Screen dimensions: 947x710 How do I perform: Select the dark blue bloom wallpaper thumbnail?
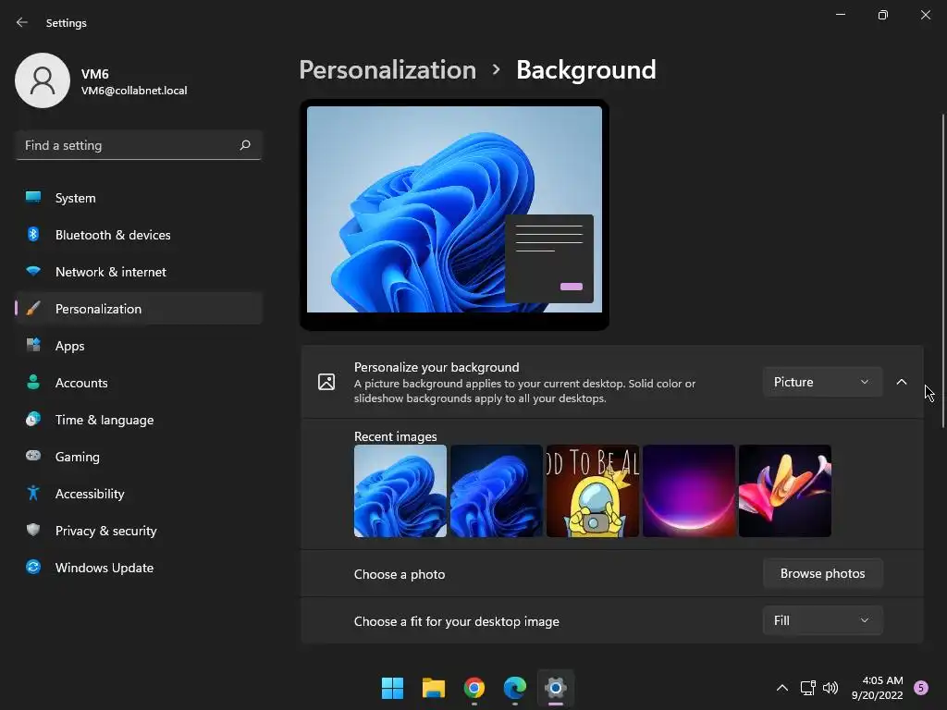496,491
